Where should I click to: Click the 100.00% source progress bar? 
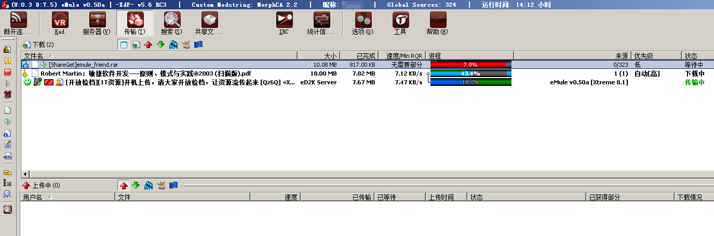pos(470,82)
